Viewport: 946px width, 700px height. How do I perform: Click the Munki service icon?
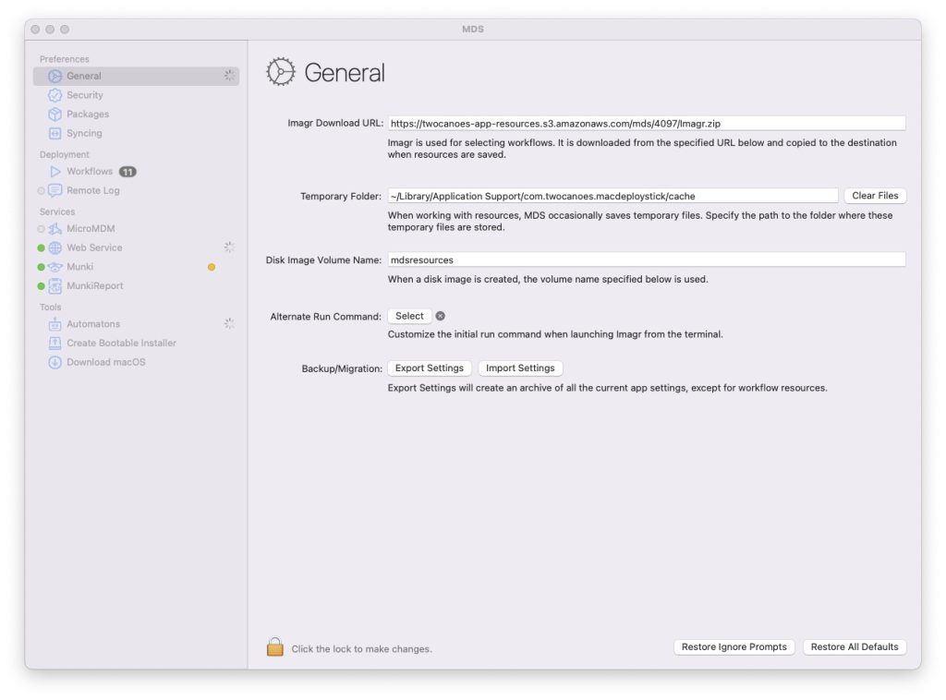tap(55, 267)
